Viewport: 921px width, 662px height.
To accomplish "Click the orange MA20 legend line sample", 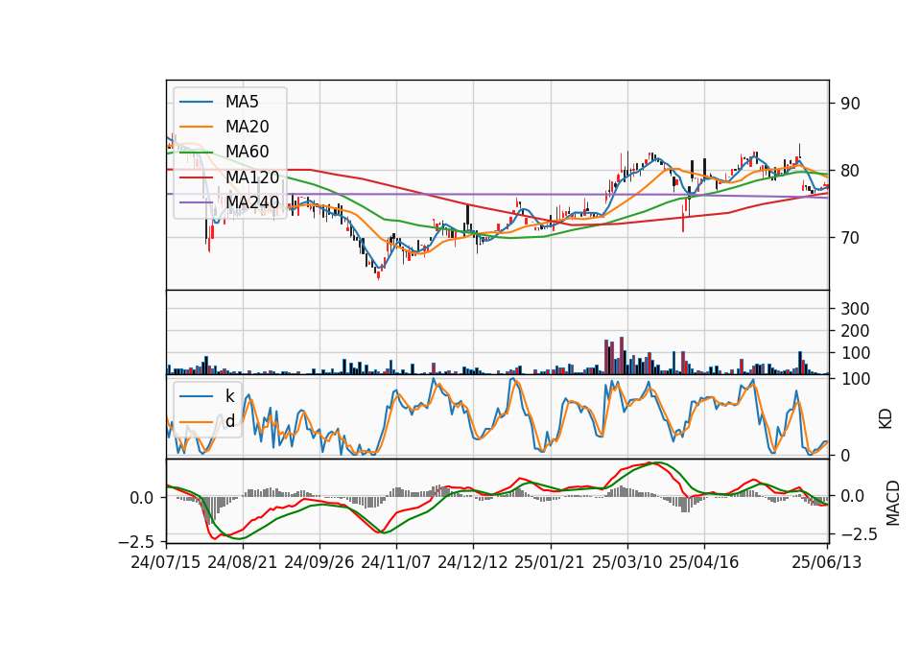I will click(x=197, y=127).
